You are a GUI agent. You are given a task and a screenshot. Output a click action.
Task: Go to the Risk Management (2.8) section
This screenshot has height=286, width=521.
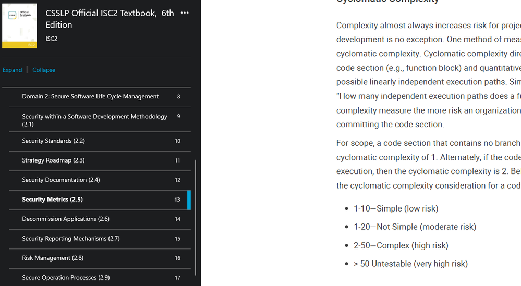[x=53, y=258]
